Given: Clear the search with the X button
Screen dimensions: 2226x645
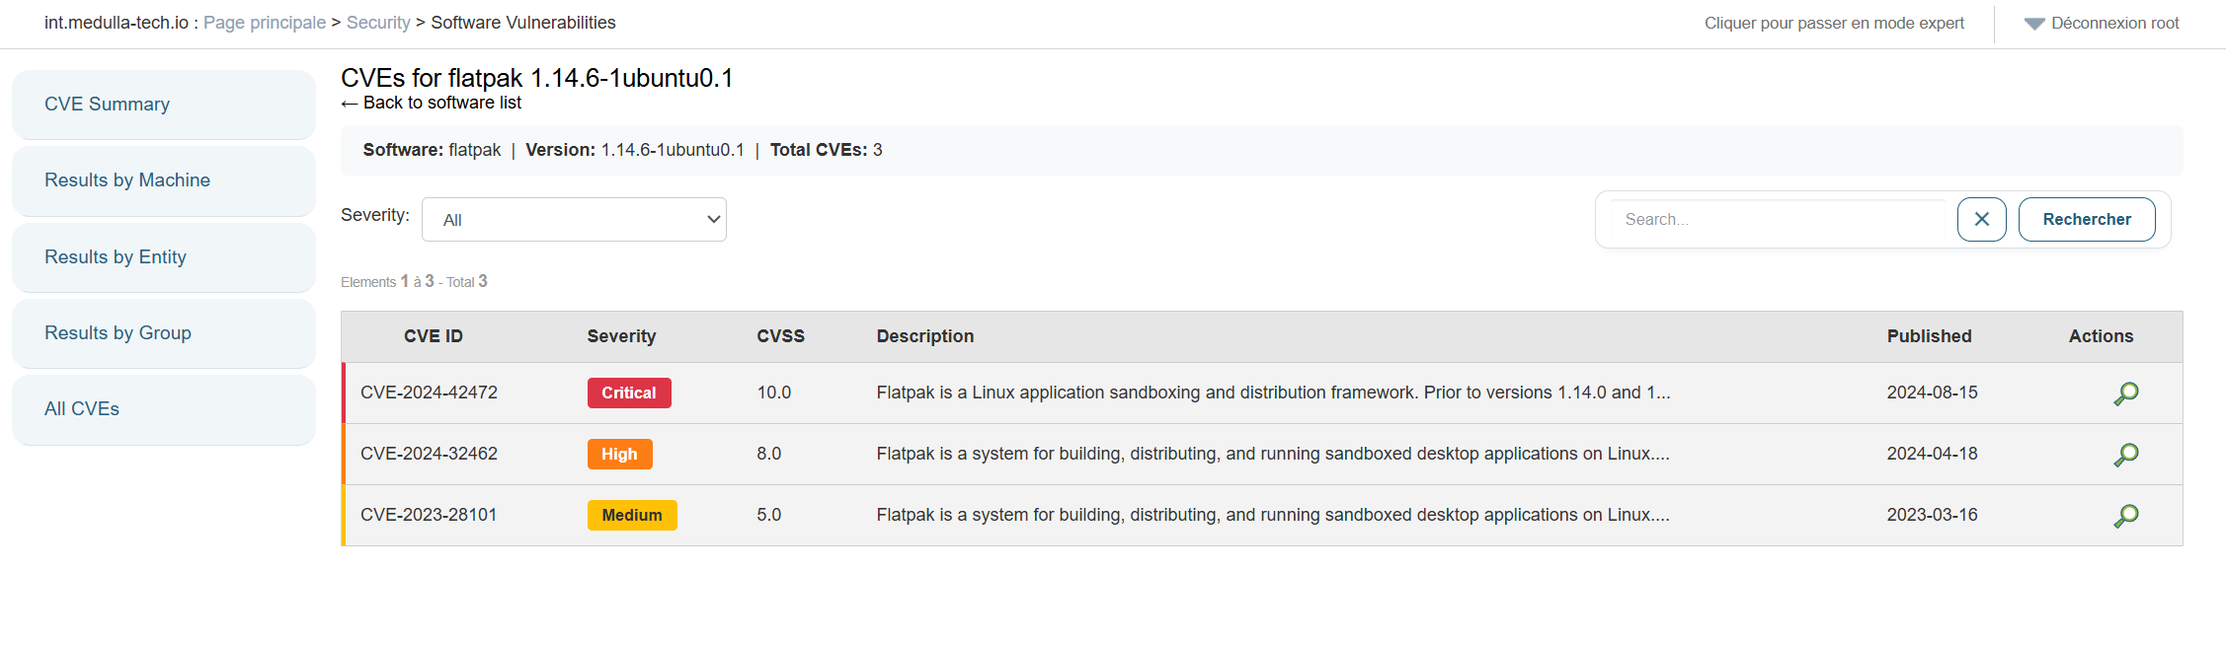Looking at the screenshot, I should 1981,219.
